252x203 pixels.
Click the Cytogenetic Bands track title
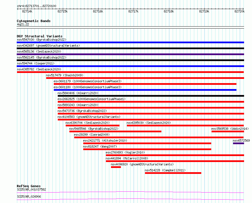pos(34,21)
